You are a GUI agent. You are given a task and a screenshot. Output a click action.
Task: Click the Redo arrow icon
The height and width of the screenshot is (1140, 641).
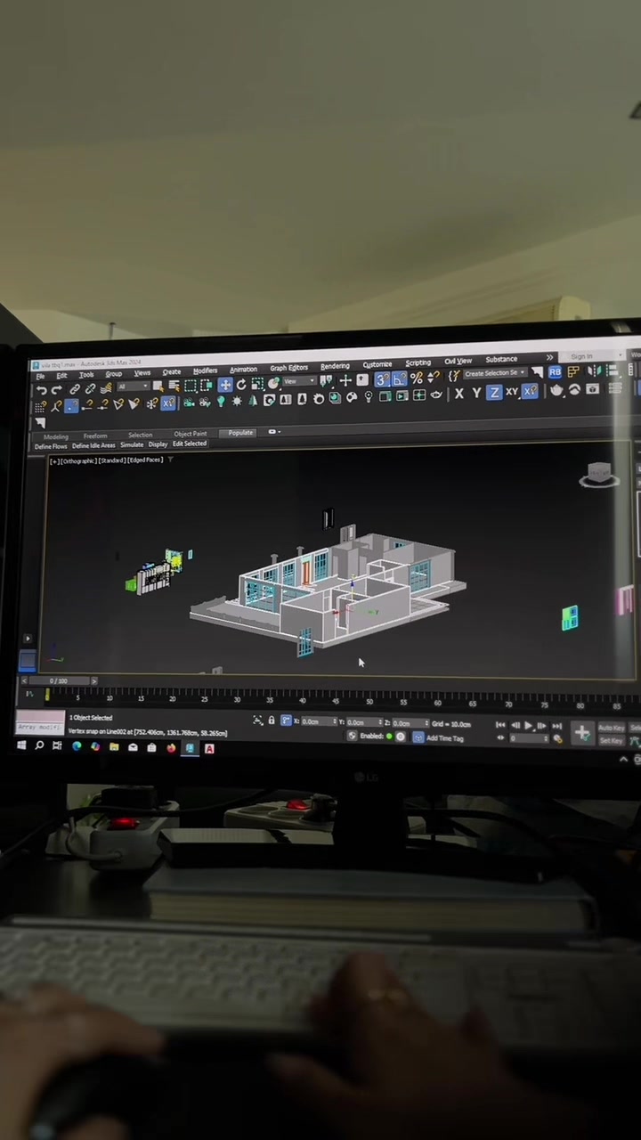(x=57, y=390)
